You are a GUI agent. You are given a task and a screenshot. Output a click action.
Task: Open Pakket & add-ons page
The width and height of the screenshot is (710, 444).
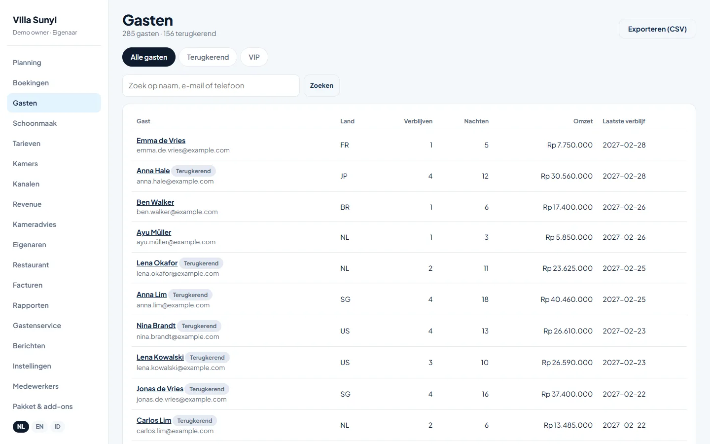point(54,407)
